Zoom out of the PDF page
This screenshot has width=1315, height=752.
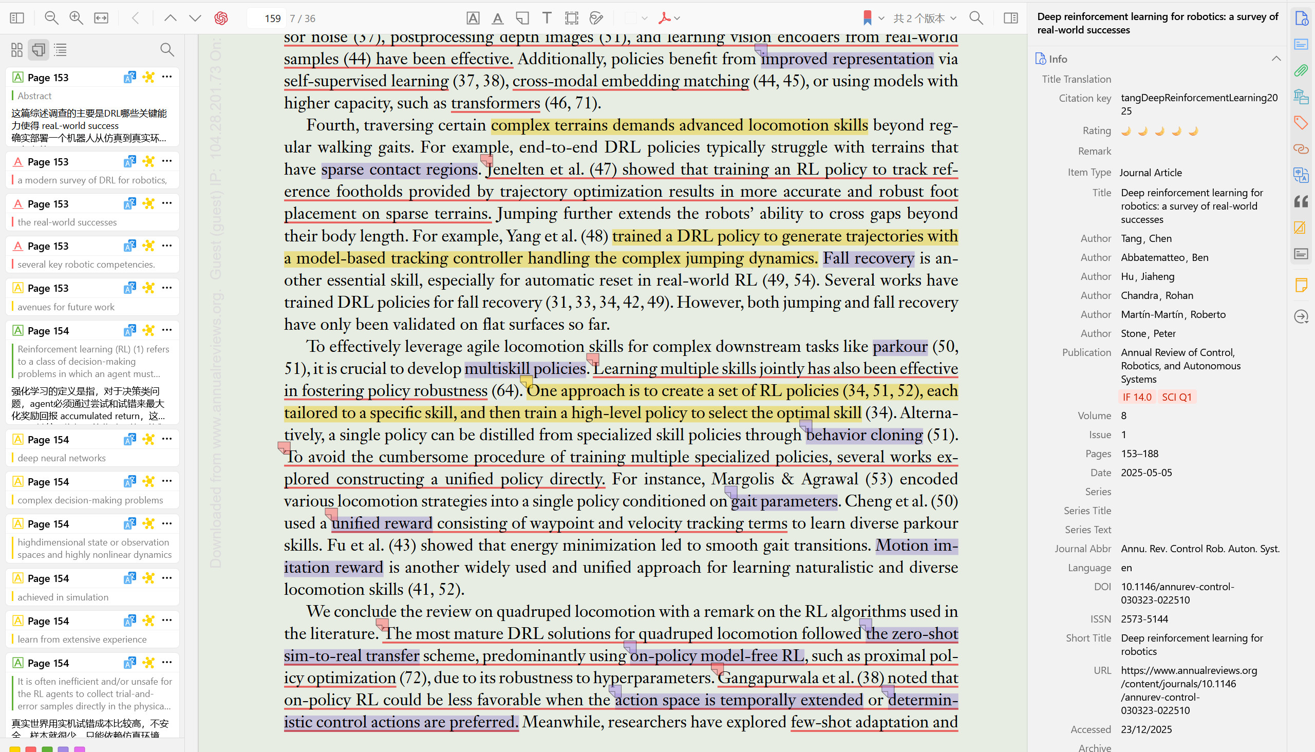tap(51, 18)
